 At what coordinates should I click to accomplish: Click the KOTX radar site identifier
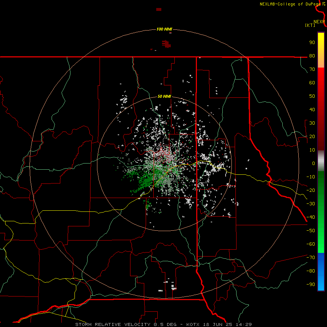[x=193, y=324]
